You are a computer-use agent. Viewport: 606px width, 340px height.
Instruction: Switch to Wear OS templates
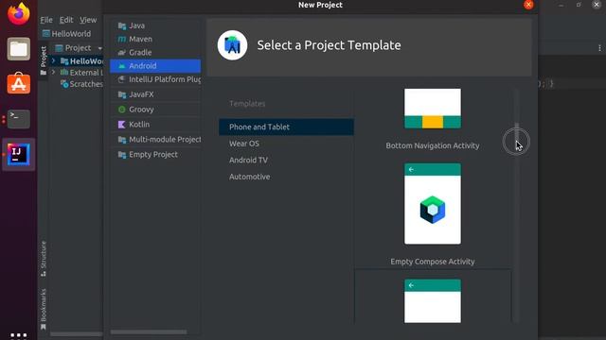pyautogui.click(x=286, y=144)
